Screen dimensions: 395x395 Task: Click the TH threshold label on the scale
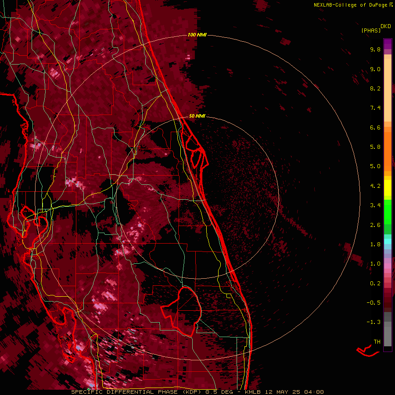point(377,342)
